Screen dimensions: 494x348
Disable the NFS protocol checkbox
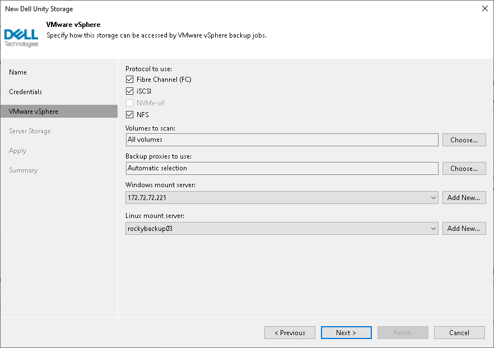click(129, 114)
